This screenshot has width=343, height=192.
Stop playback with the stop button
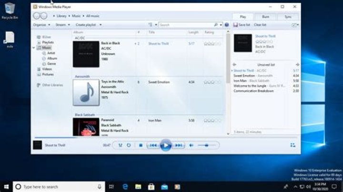(x=141, y=145)
